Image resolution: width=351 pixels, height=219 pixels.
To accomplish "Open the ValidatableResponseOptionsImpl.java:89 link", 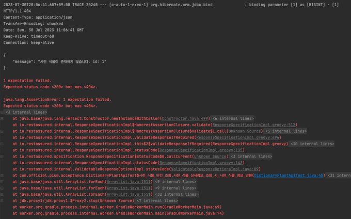I will coord(216,169).
